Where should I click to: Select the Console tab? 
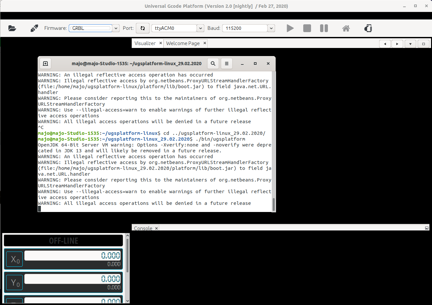click(143, 228)
